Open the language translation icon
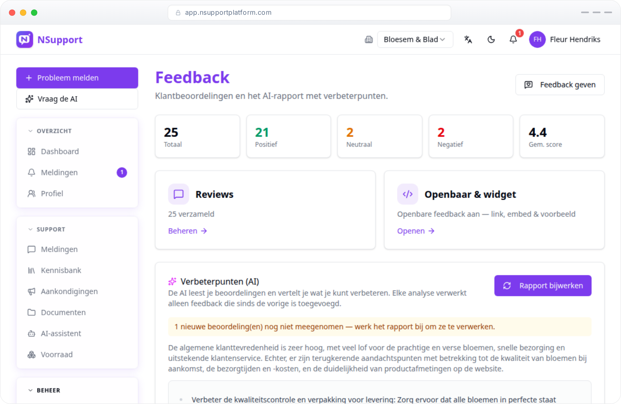Screen dimensions: 621x404 [468, 39]
